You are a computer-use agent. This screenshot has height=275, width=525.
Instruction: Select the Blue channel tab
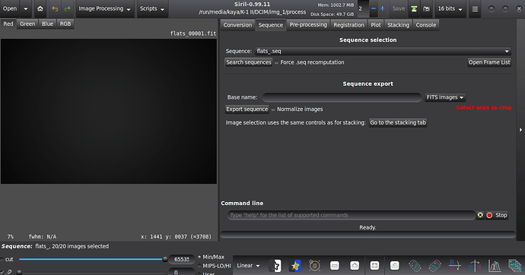[47, 24]
